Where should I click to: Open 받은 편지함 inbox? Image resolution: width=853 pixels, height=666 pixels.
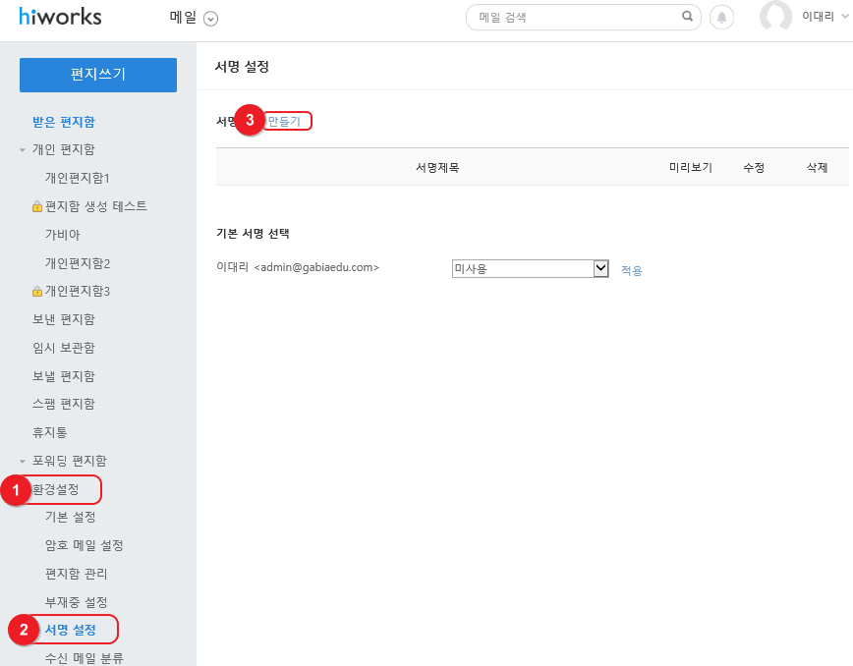coord(64,122)
